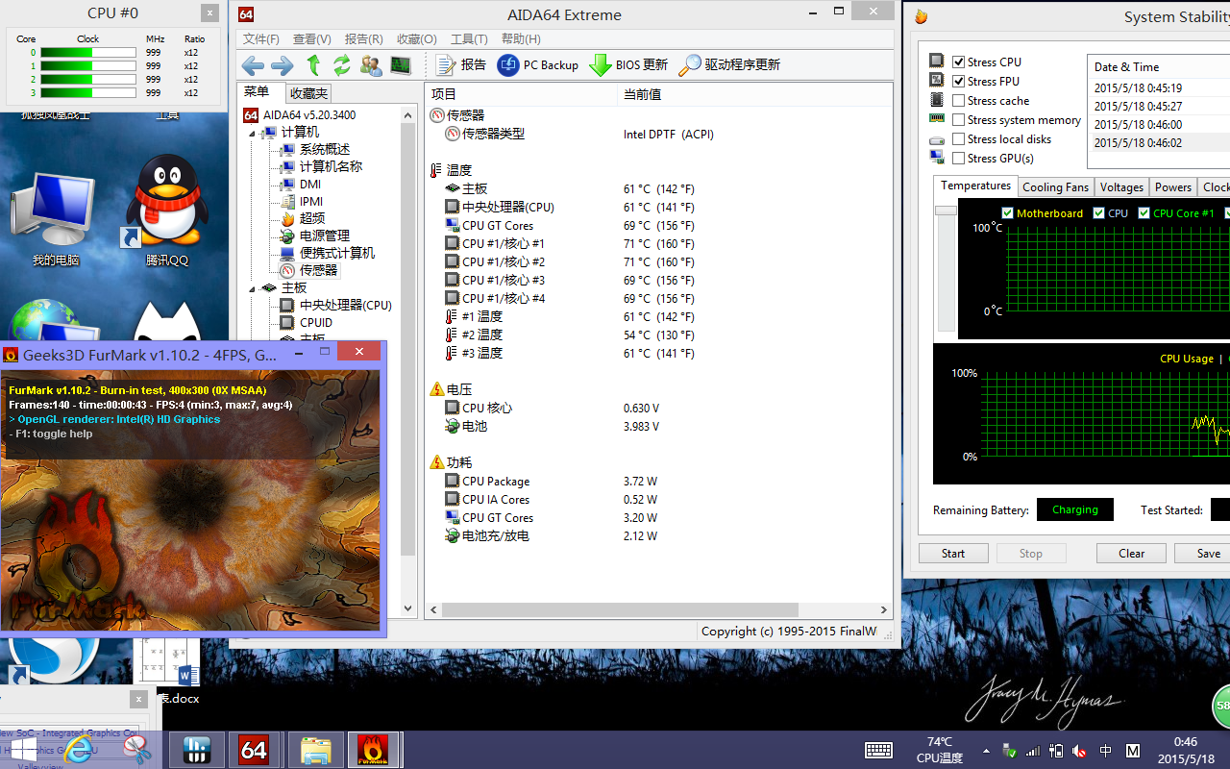Image resolution: width=1230 pixels, height=769 pixels.
Task: Open 我的电脑 desktop icon
Action: (x=56, y=218)
